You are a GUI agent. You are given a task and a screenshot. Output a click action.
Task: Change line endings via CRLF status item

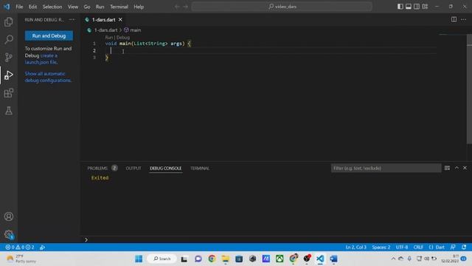[x=418, y=247]
